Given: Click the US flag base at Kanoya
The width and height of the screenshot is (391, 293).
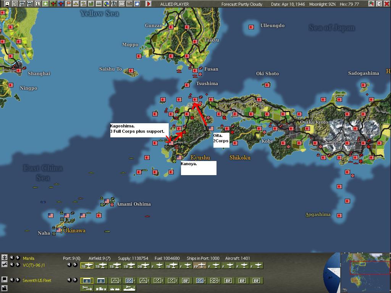Looking at the screenshot, I should (179, 158).
